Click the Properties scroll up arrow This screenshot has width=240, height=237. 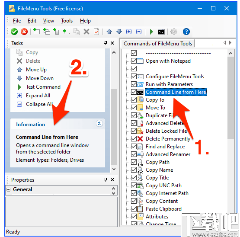113,188
